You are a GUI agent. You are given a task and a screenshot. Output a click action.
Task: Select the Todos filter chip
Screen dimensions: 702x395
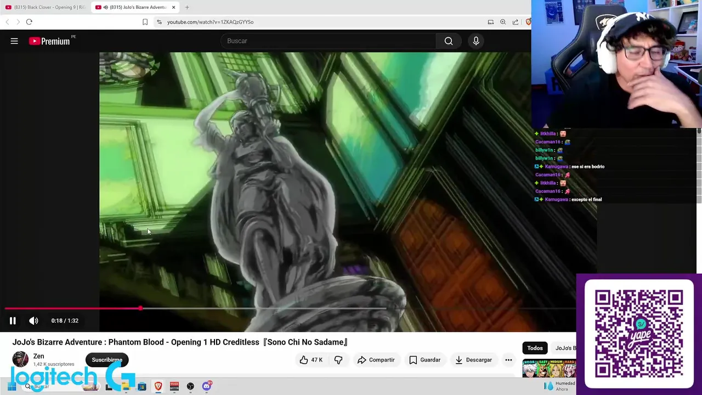click(535, 348)
